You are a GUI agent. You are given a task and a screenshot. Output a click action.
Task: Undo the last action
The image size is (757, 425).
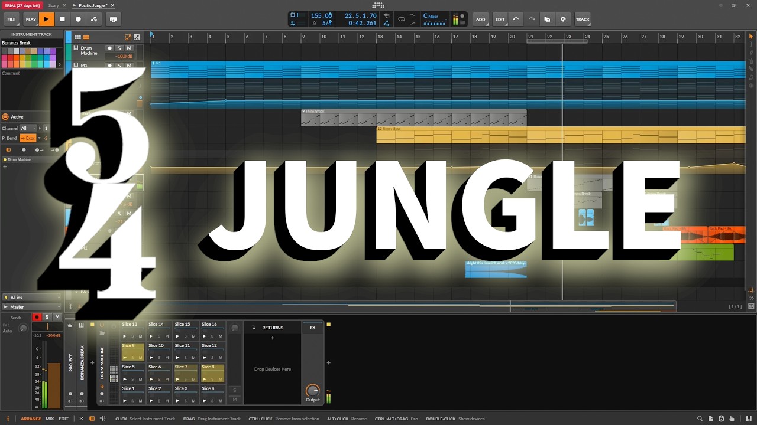click(516, 19)
